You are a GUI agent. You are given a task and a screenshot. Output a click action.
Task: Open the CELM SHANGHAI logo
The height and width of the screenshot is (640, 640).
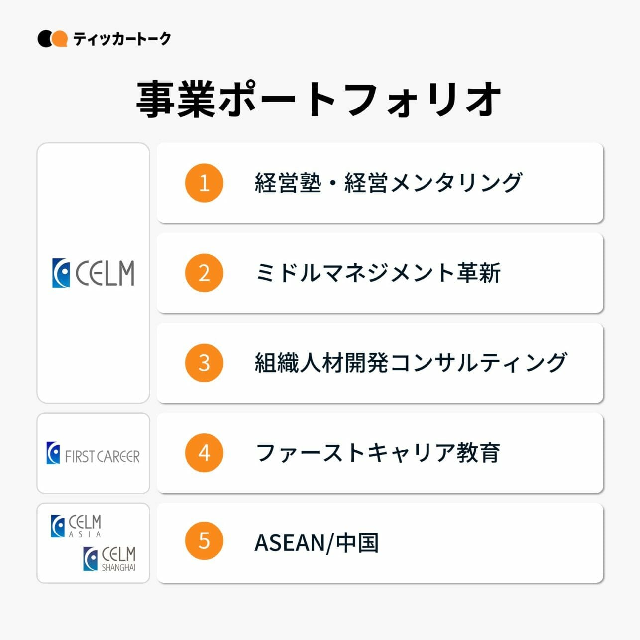click(x=109, y=559)
